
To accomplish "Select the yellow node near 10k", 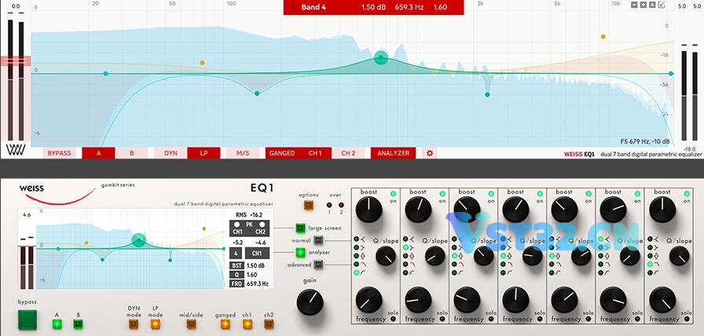I will pos(603,36).
